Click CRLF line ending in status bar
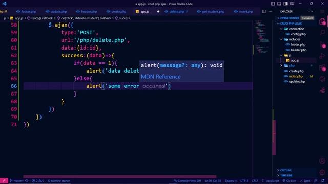 click(255, 181)
